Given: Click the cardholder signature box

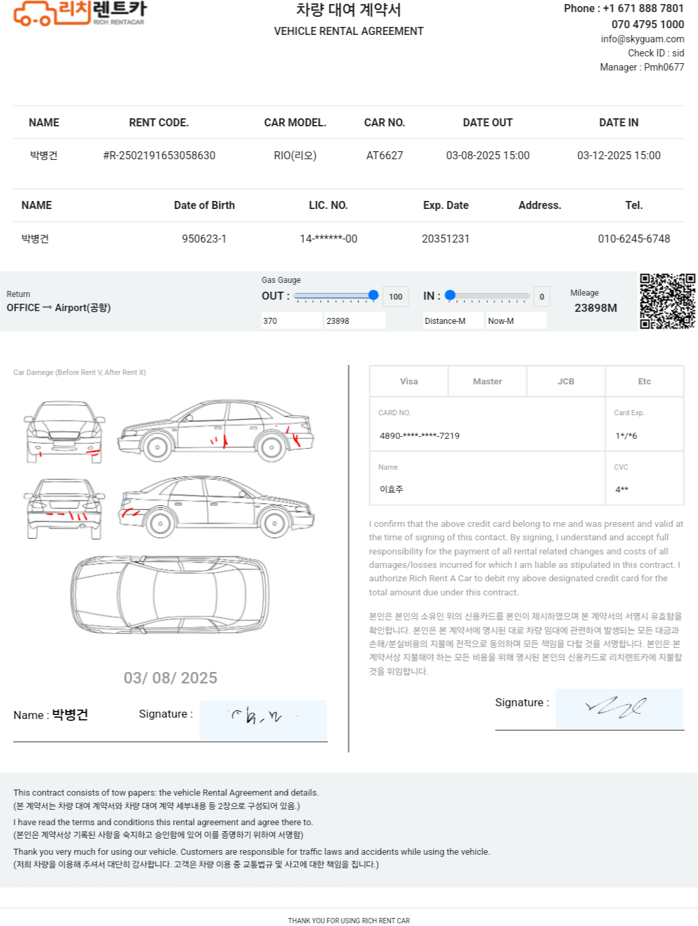Looking at the screenshot, I should (x=619, y=709).
